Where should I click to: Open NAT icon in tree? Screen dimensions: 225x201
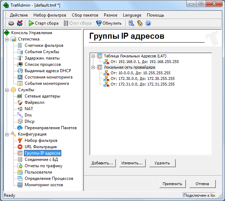tap(20, 109)
